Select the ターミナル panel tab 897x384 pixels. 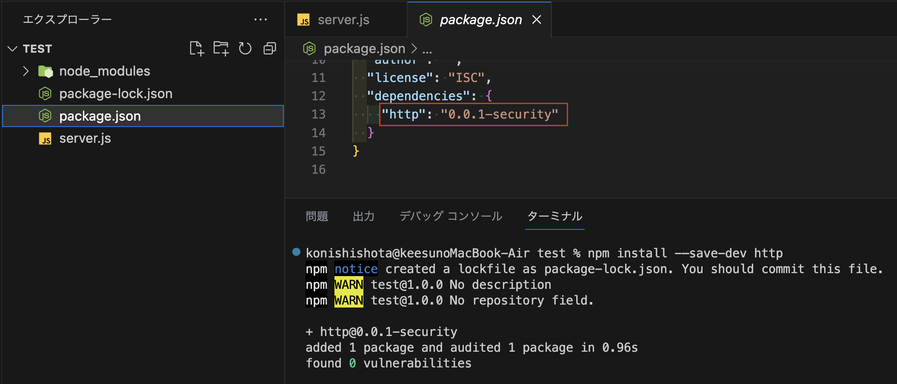(554, 216)
